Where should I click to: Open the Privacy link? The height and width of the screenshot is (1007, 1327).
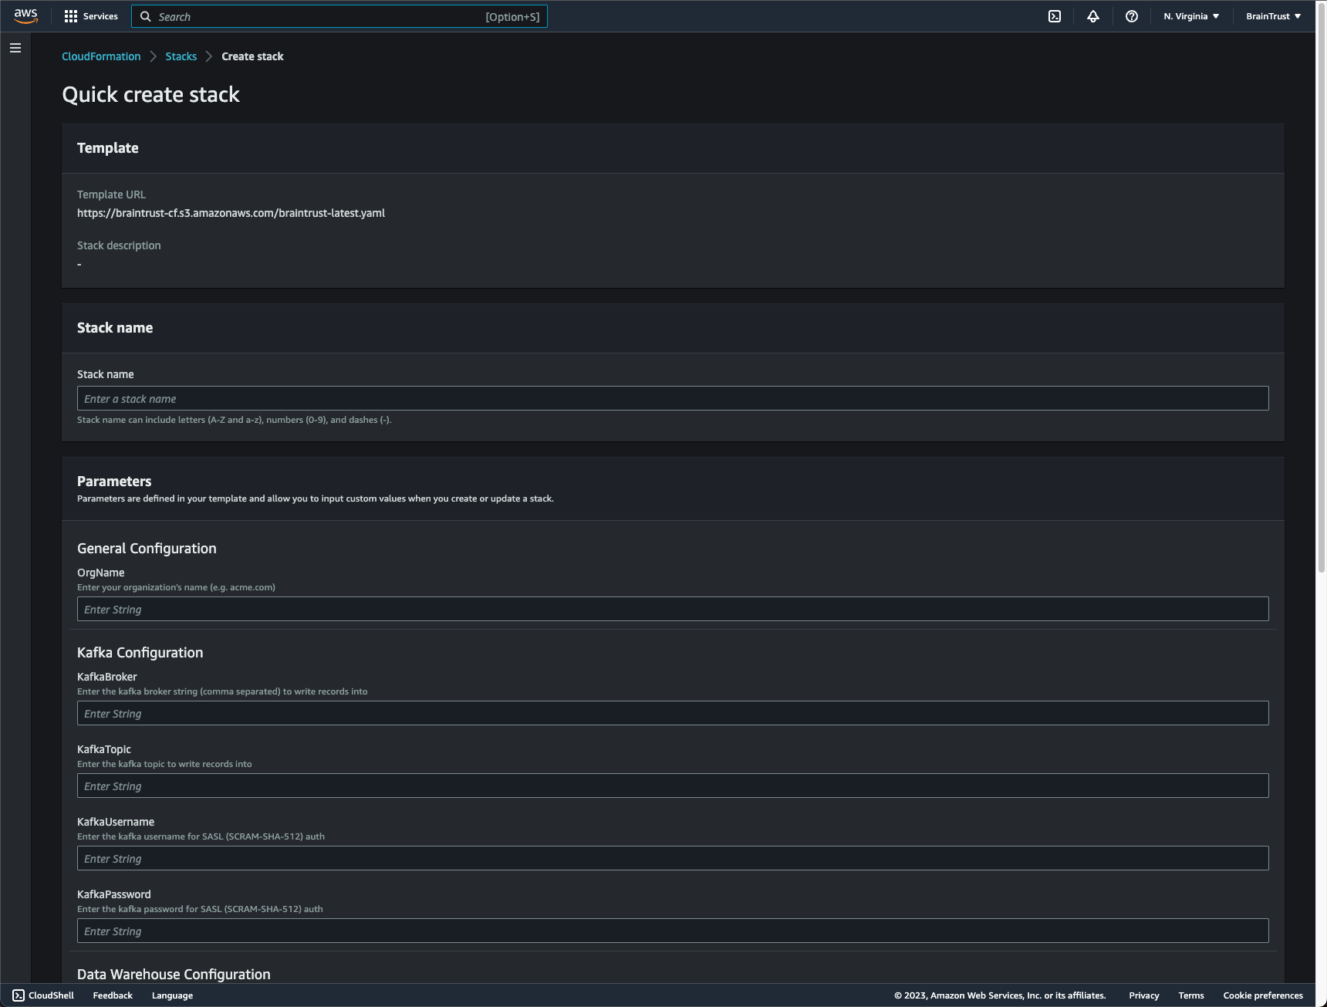pos(1143,995)
